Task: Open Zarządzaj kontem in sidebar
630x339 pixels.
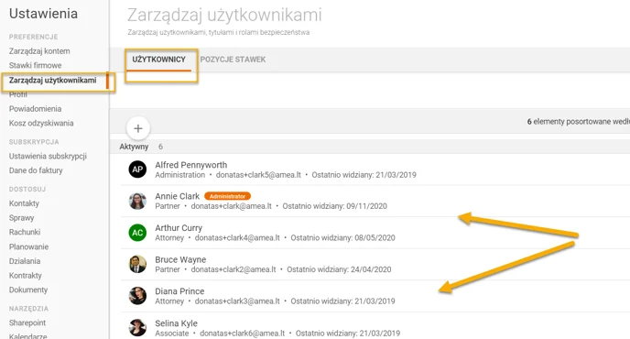Action: coord(39,51)
